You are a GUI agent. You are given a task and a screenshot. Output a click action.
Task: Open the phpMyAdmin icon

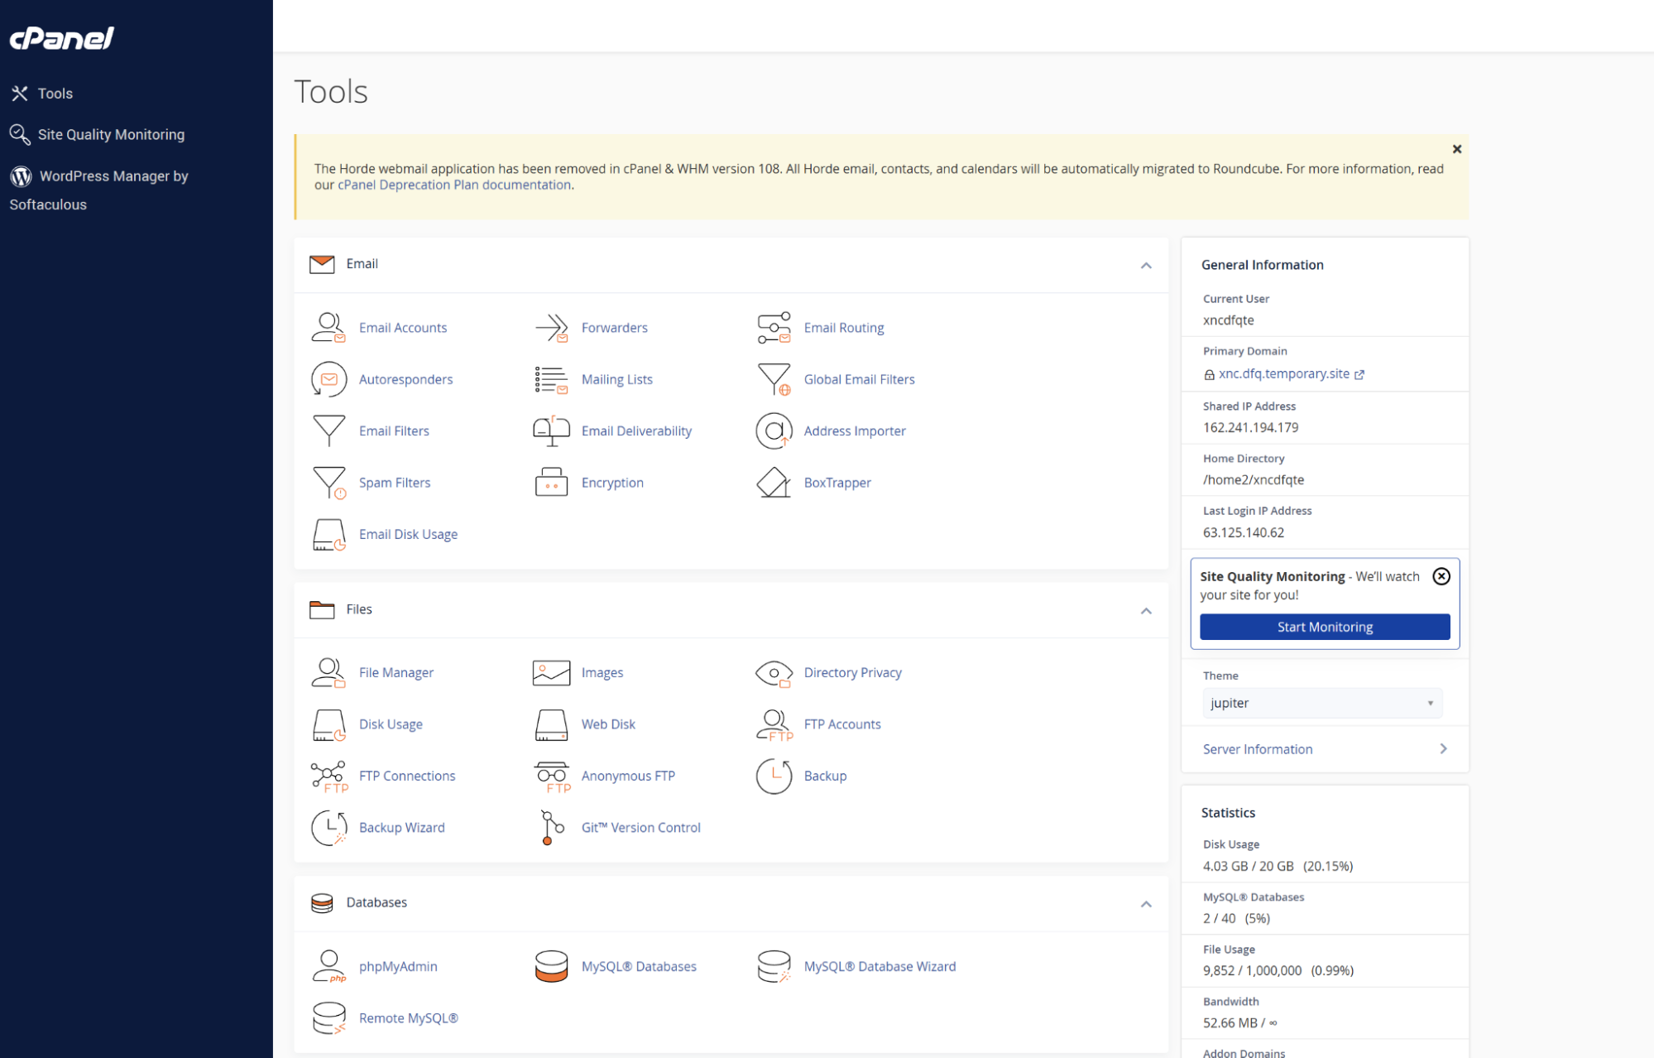click(x=328, y=966)
